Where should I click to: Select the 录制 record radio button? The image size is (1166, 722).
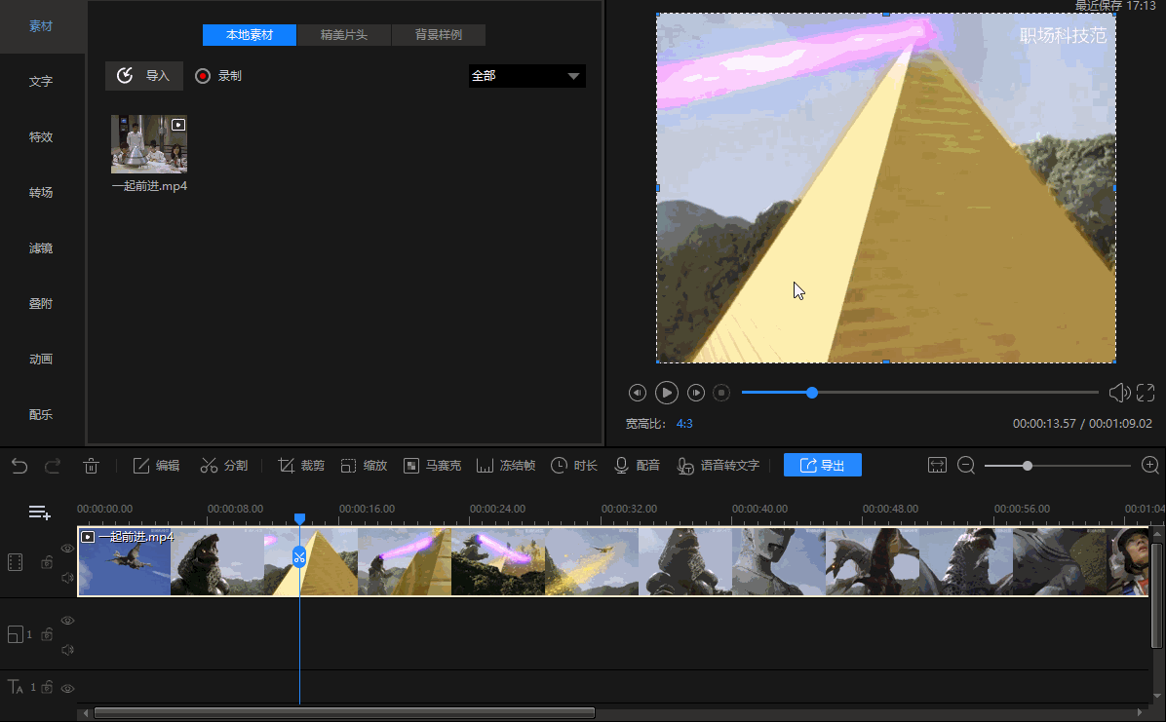click(x=203, y=76)
